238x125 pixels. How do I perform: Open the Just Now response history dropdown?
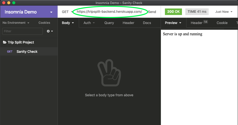coord(224,12)
